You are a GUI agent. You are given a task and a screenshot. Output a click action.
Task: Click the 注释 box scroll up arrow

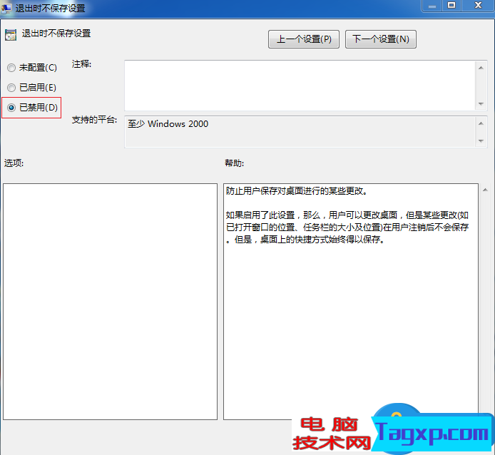(x=481, y=68)
